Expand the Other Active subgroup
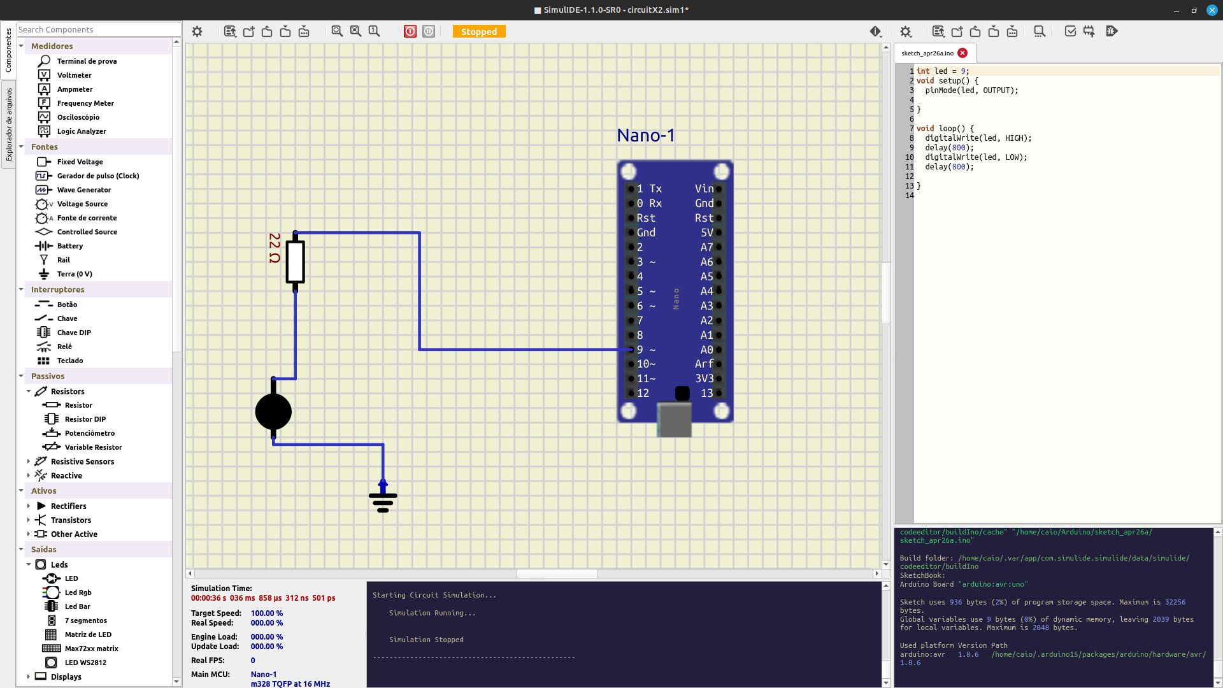Viewport: 1223px width, 688px height. tap(29, 534)
